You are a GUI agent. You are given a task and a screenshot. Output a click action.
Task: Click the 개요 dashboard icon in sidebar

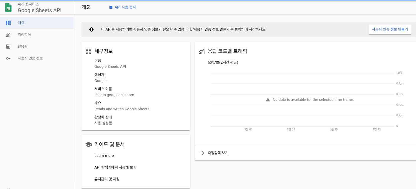coord(8,23)
